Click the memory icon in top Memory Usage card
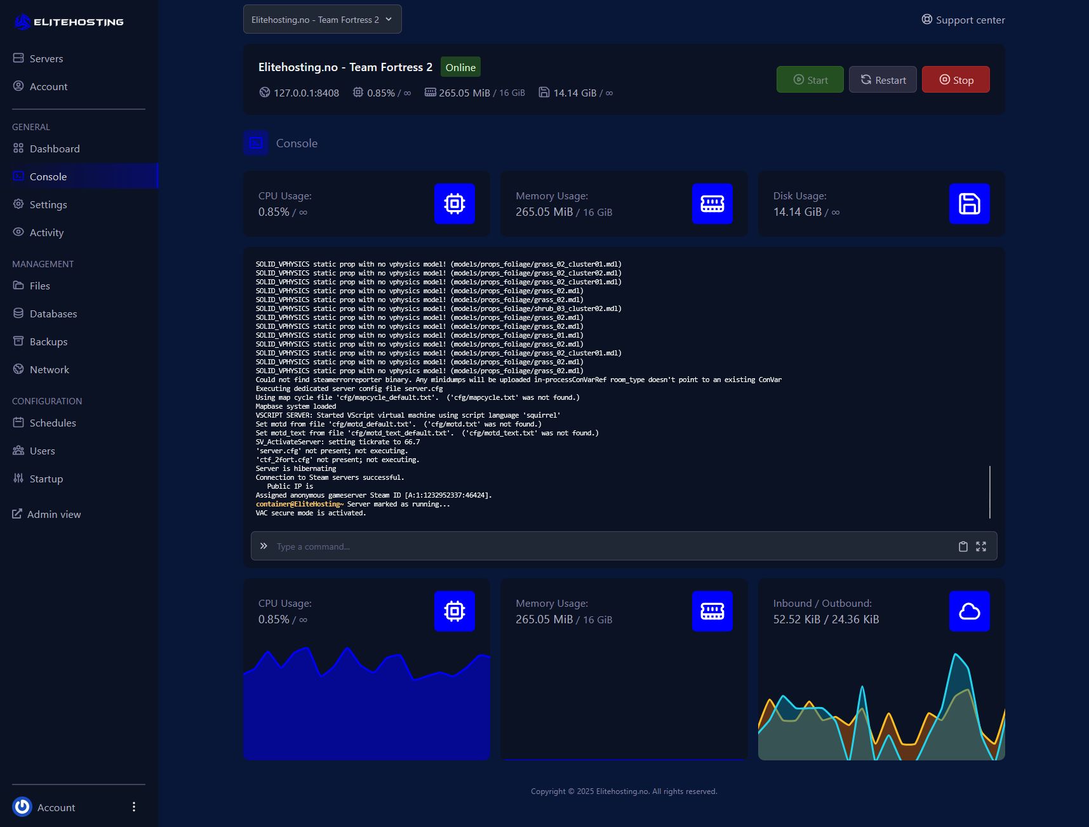 712,204
